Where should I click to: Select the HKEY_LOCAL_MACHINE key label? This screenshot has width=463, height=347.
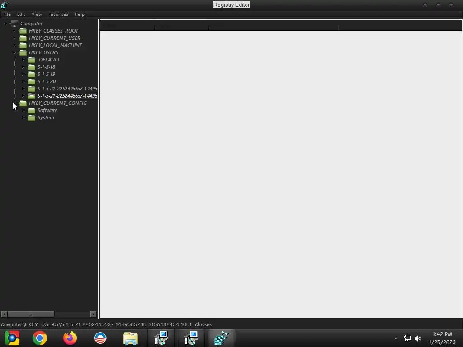pyautogui.click(x=56, y=45)
